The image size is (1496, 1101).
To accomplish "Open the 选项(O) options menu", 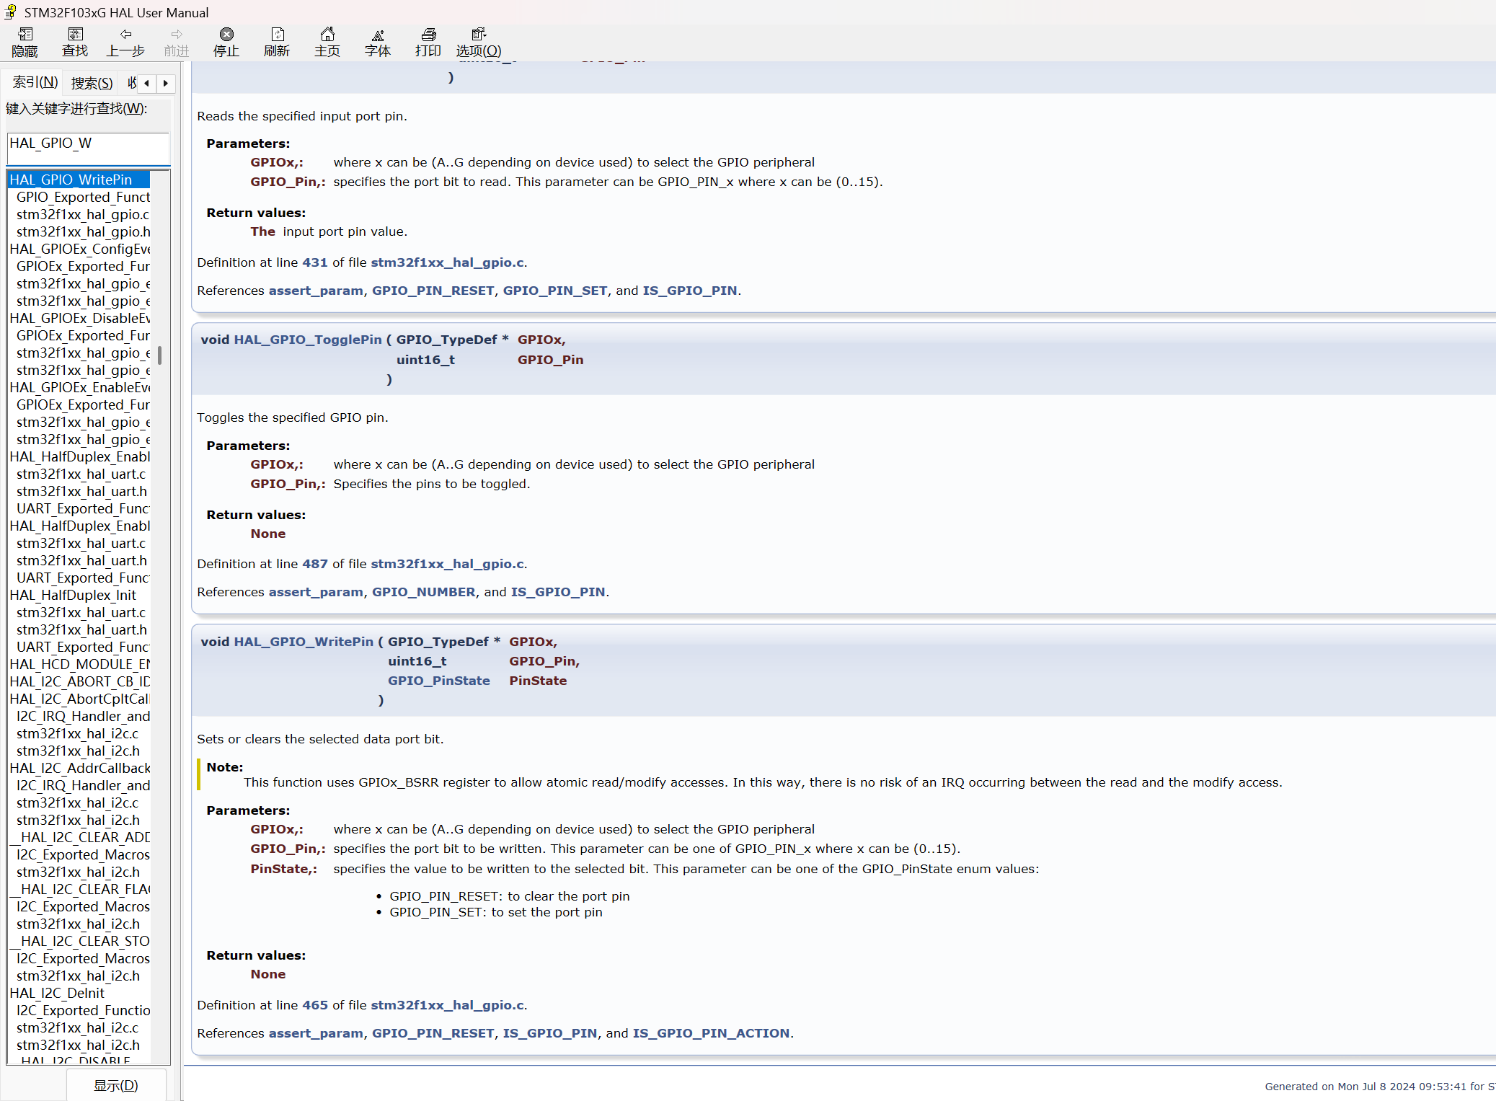I will click(479, 42).
